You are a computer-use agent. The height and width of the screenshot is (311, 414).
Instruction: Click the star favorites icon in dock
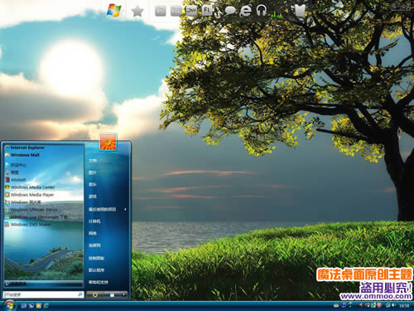click(137, 12)
